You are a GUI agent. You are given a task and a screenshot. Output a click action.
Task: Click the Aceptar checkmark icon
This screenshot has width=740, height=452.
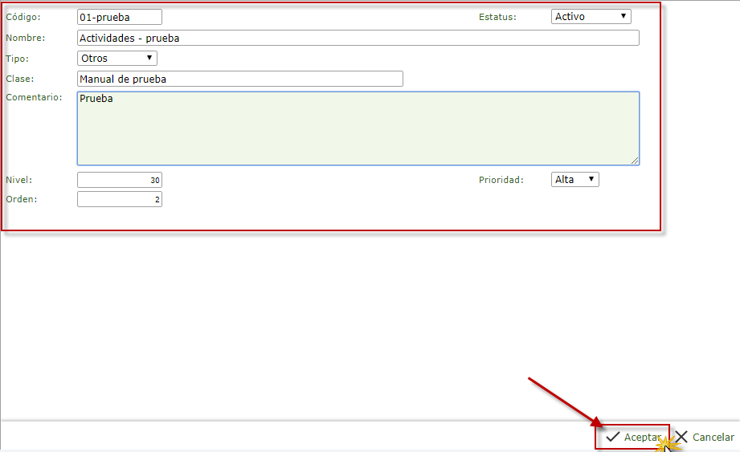612,437
